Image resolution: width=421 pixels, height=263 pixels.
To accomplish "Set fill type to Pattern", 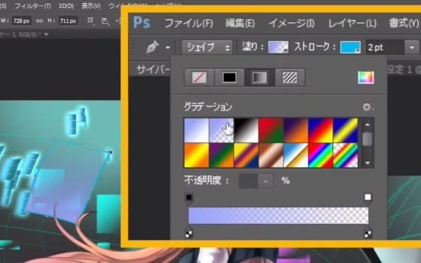I will click(x=290, y=78).
